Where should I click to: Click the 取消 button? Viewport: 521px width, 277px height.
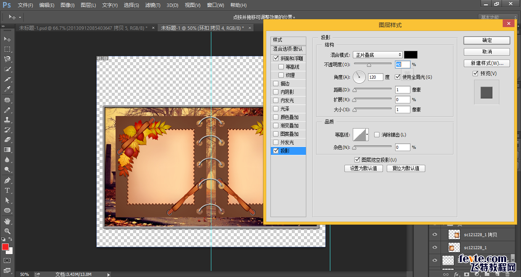[487, 52]
